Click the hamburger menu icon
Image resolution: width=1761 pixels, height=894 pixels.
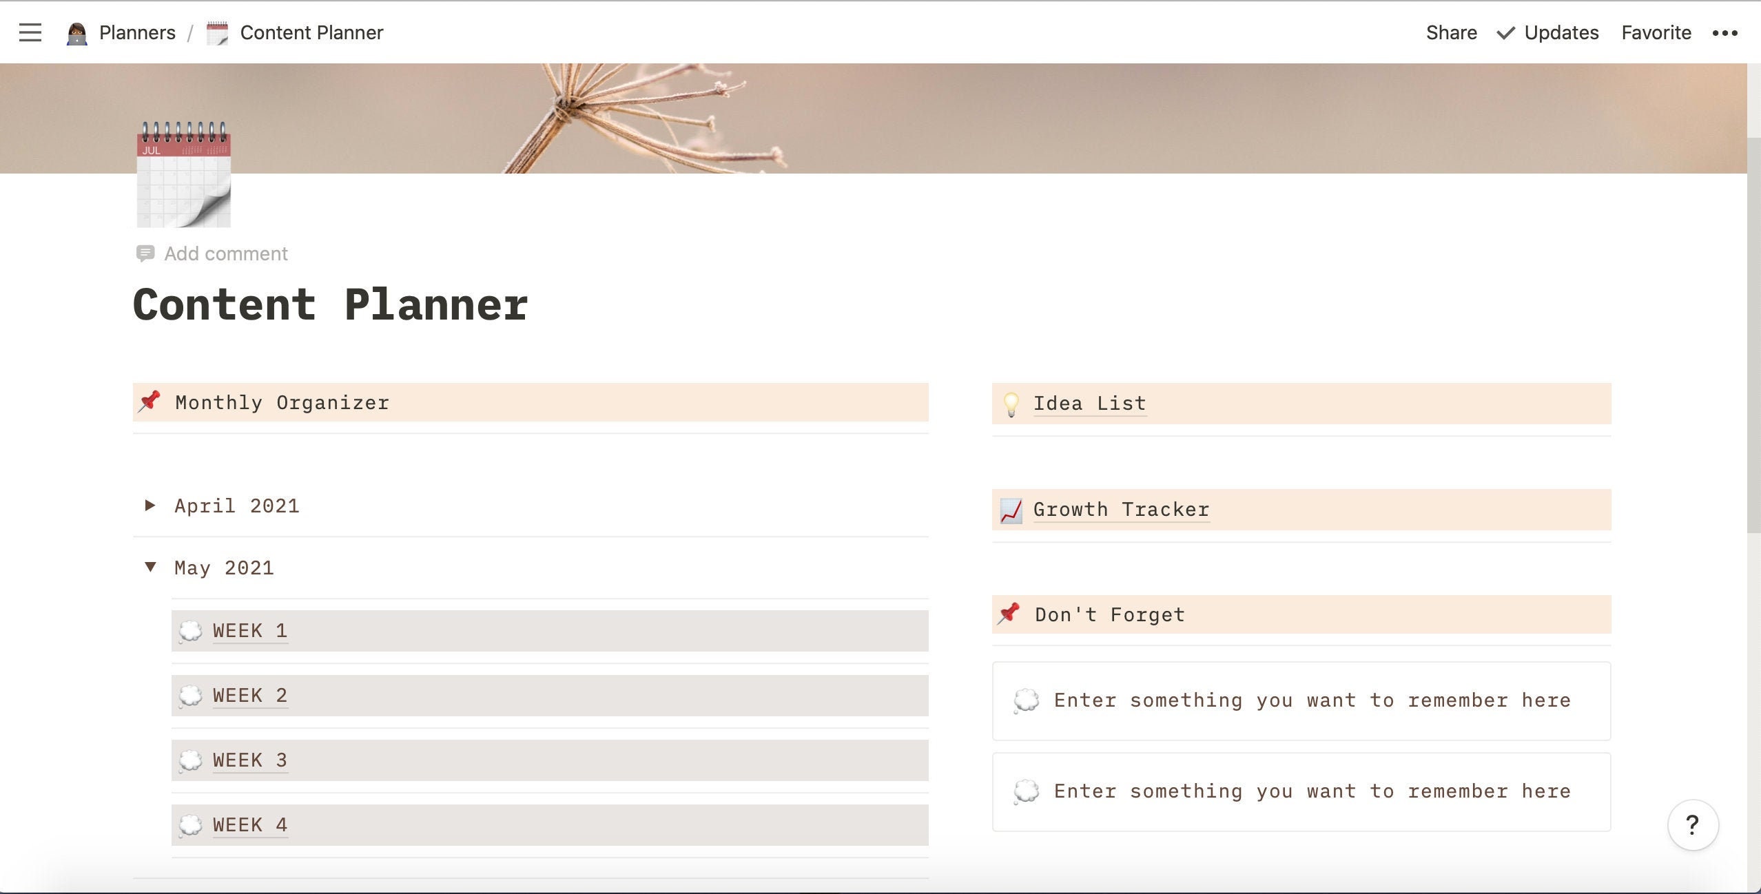point(28,31)
